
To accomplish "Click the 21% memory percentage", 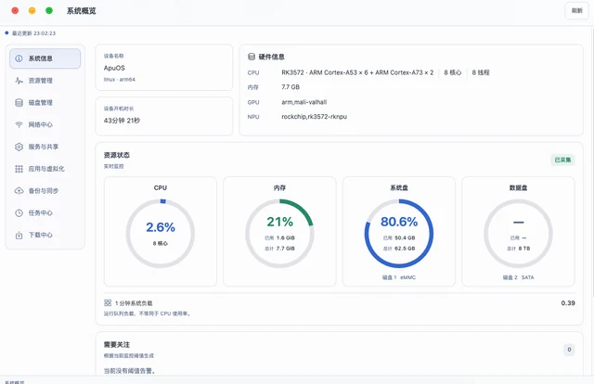I will point(279,222).
